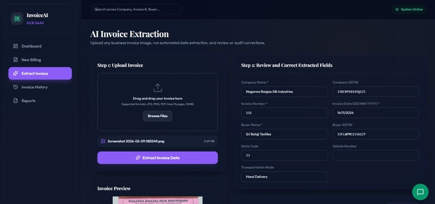Click the uploaded Screenshot 2026-02-09 file row
Viewport: 435px width, 204px height.
158,141
